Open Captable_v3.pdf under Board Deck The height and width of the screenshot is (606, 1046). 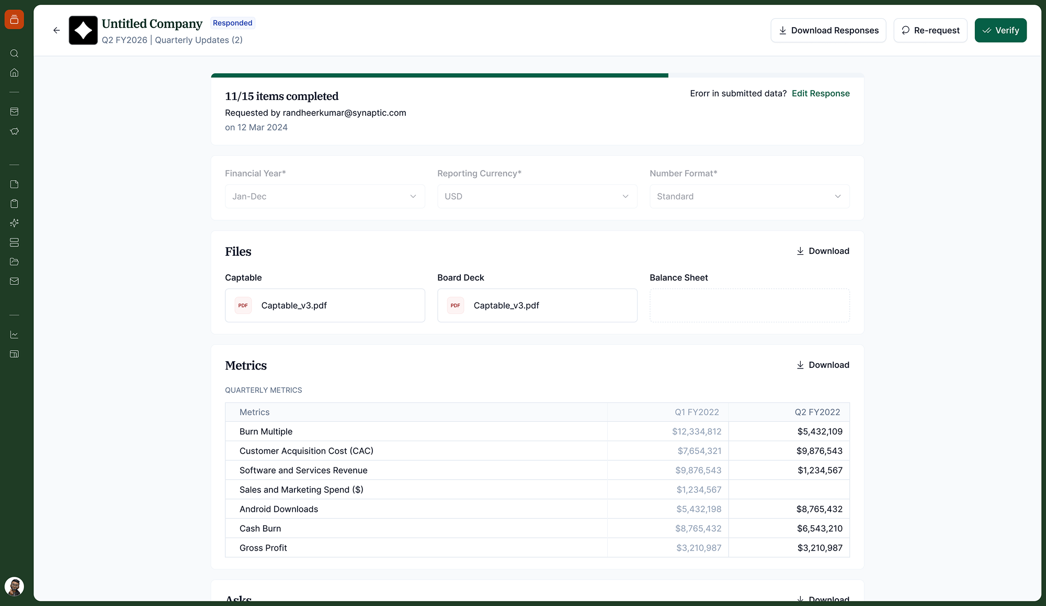[x=537, y=306]
